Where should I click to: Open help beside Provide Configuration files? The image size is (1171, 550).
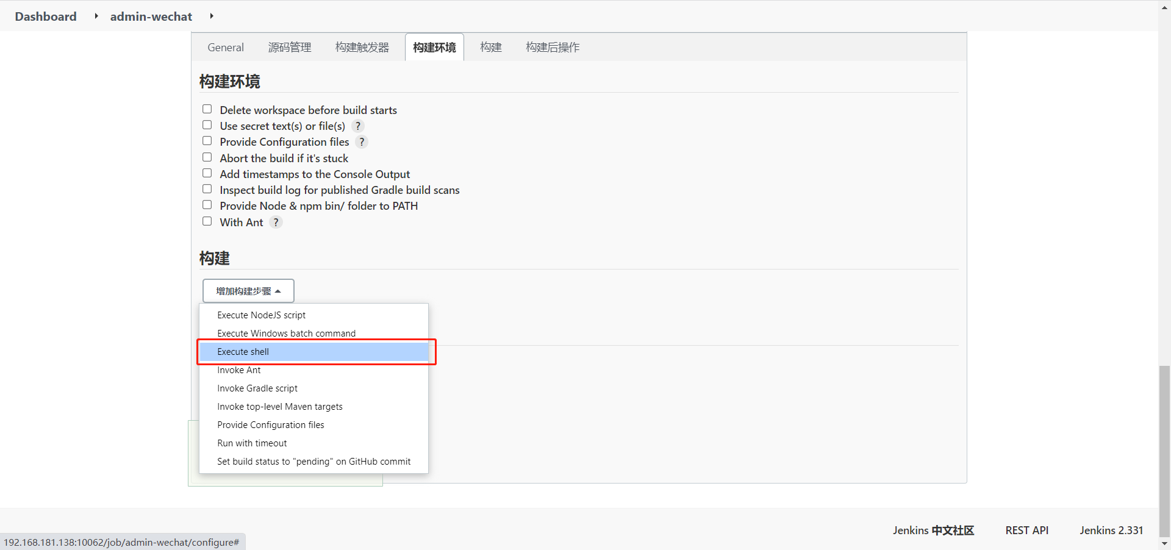coord(362,142)
